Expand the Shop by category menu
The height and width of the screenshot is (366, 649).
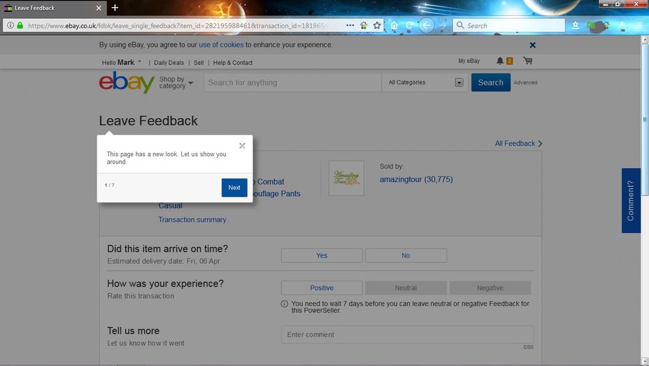[176, 82]
